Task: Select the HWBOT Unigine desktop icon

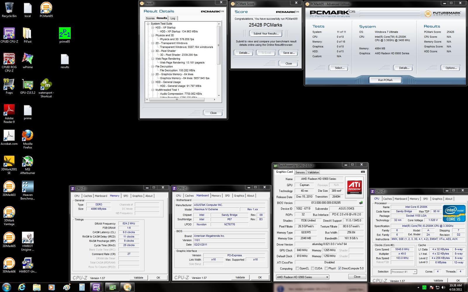Action: pos(27,241)
